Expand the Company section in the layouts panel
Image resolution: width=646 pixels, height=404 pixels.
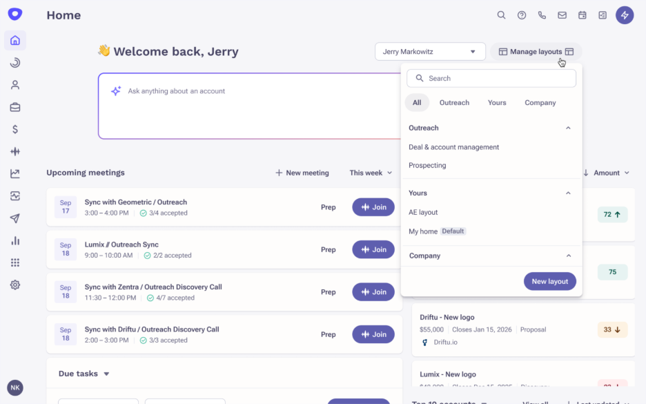click(568, 256)
